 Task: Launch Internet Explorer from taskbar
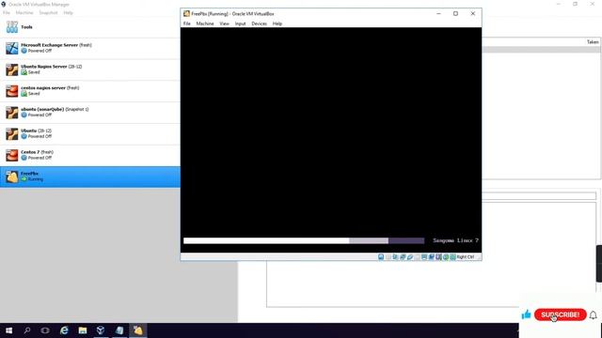pyautogui.click(x=64, y=330)
